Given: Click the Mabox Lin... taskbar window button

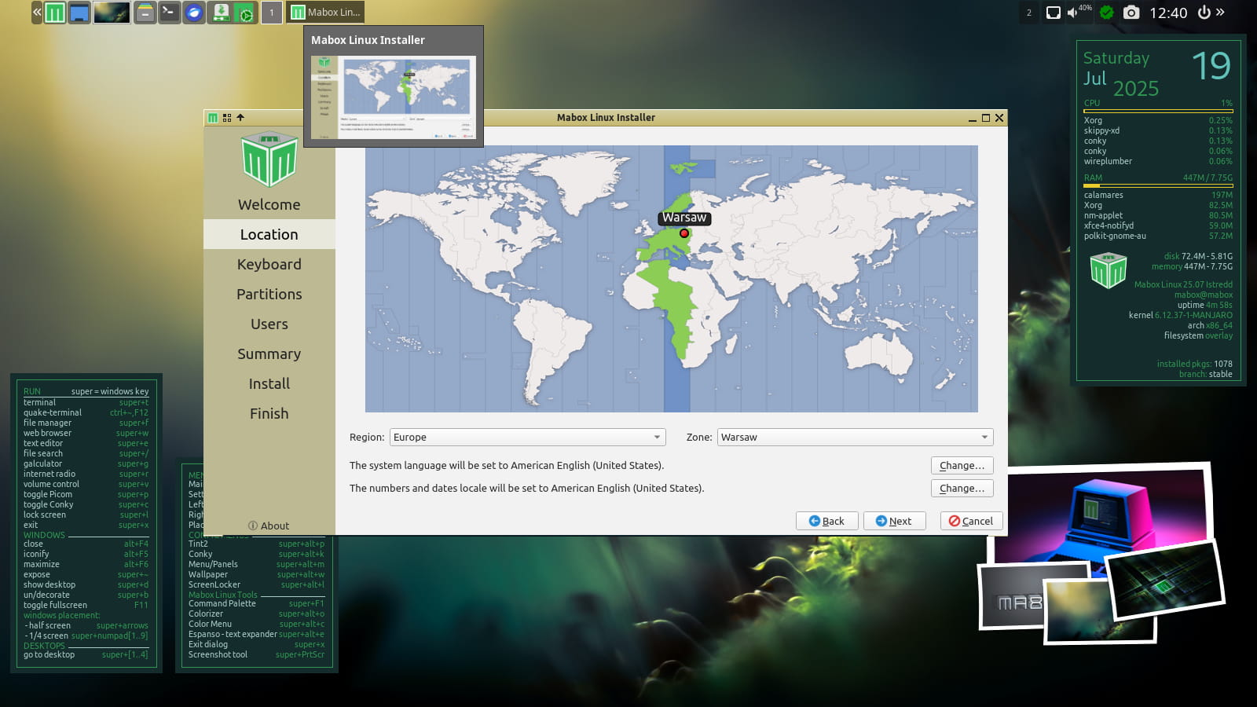Looking at the screenshot, I should tap(326, 13).
